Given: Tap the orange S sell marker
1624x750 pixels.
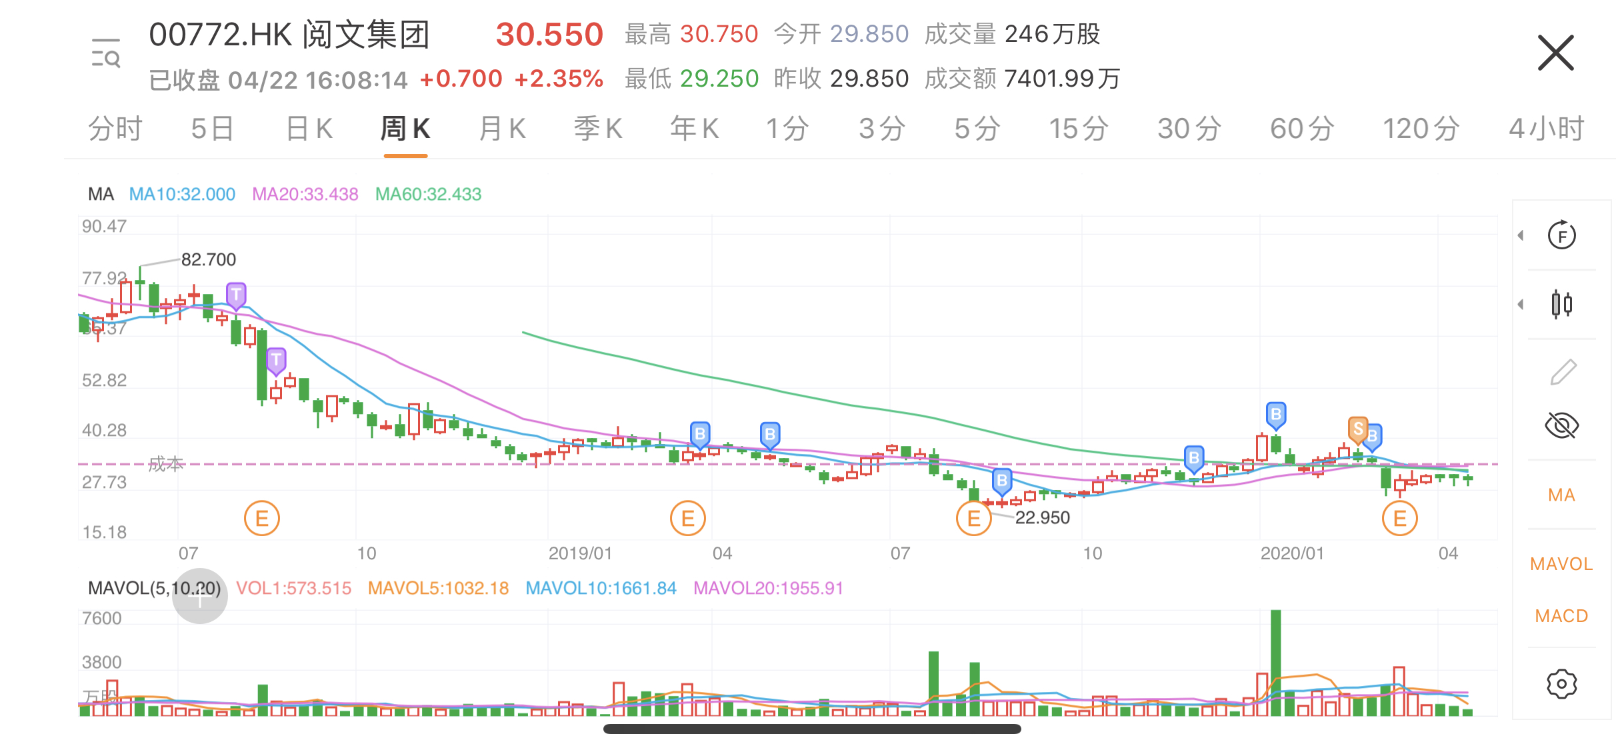Looking at the screenshot, I should coord(1358,429).
